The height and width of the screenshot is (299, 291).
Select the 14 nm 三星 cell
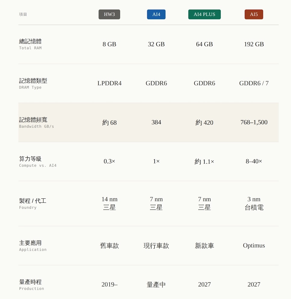tap(109, 203)
